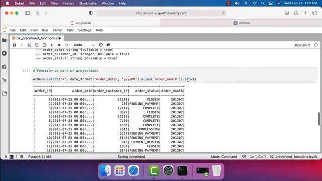322x181 pixels.
Task: Open the JupyterLab Tabs menu
Action: 70,30
